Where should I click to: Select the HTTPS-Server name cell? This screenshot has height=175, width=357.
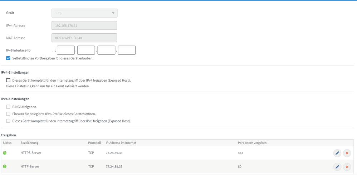[x=31, y=153]
